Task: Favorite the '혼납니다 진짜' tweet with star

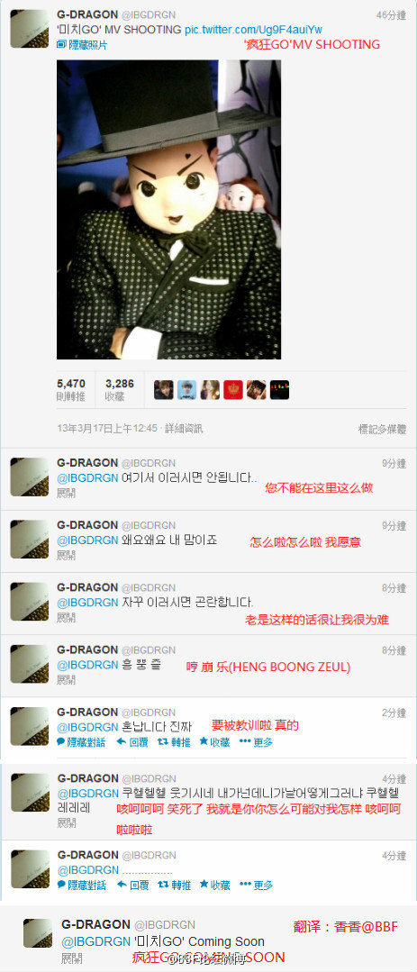Action: coord(214,742)
